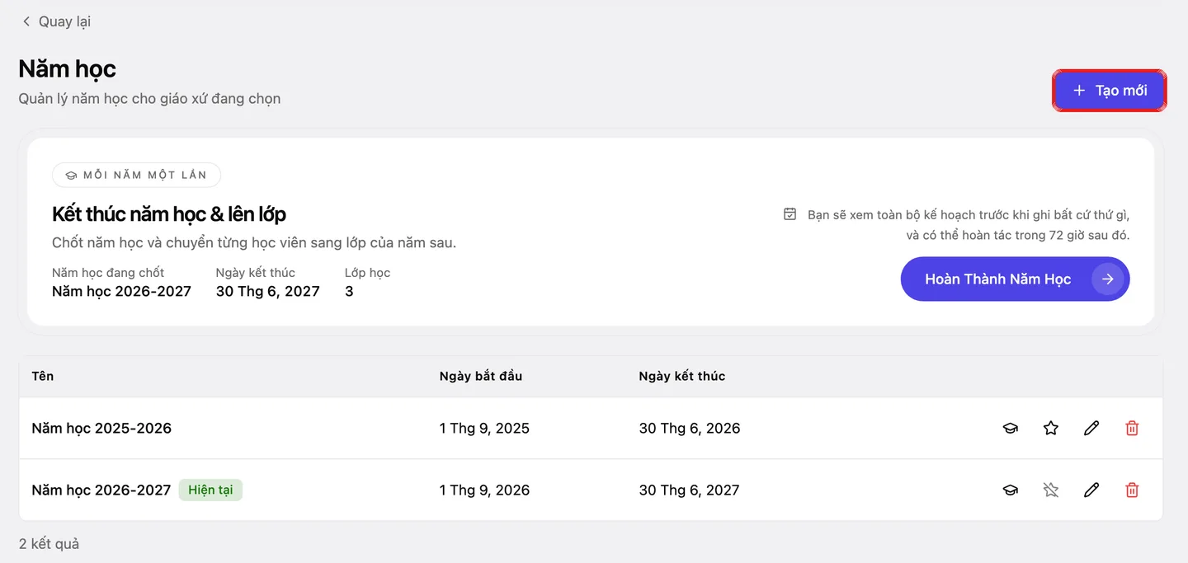1188x563 pixels.
Task: Click start date 1 Thg 9, 2026
Action: click(x=484, y=490)
